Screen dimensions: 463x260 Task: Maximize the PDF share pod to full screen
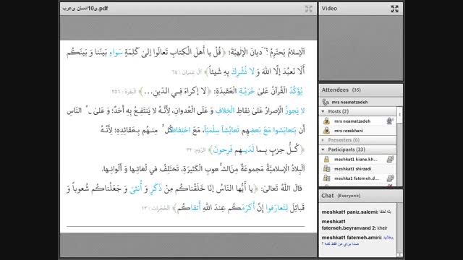[x=309, y=9]
